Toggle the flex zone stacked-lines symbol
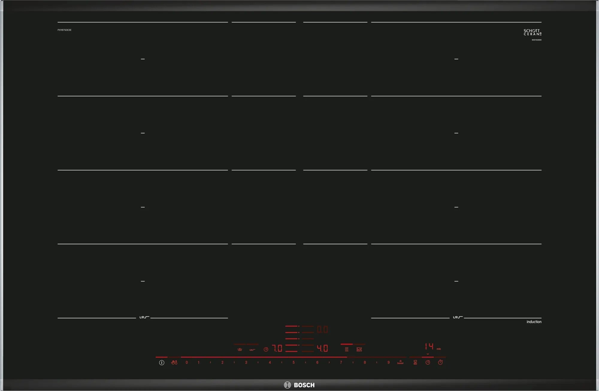The width and height of the screenshot is (599, 391). click(347, 349)
